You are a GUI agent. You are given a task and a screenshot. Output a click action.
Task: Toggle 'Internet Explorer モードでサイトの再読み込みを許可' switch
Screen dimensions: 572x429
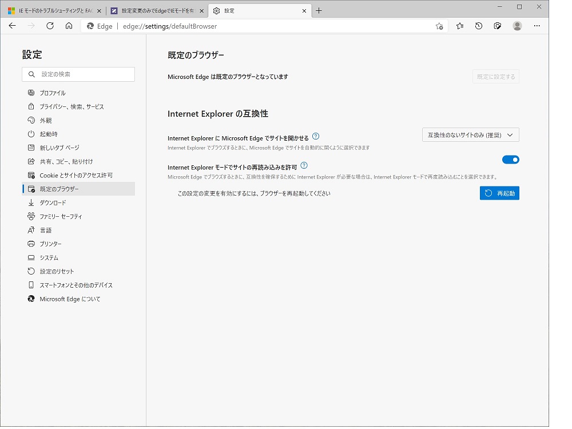pos(510,160)
